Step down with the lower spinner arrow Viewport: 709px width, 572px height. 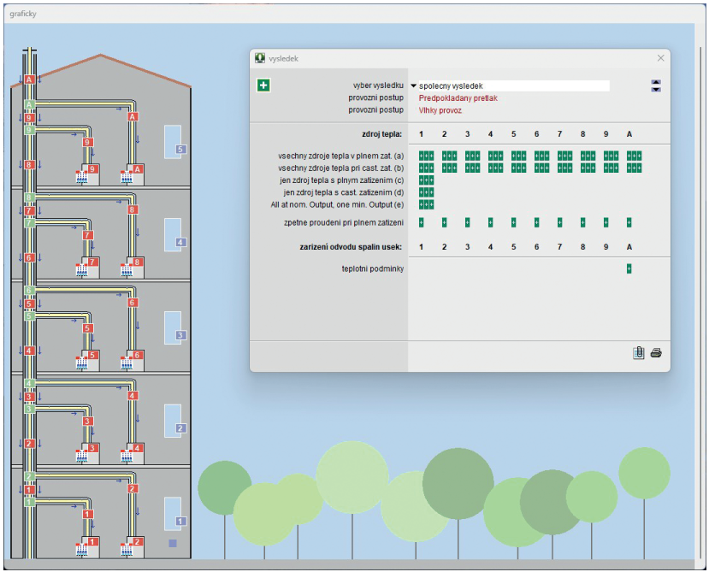(x=656, y=89)
